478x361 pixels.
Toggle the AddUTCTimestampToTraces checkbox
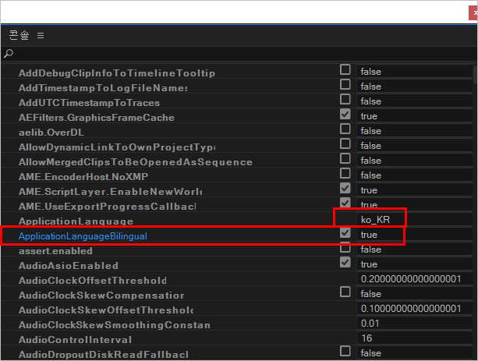pos(345,99)
